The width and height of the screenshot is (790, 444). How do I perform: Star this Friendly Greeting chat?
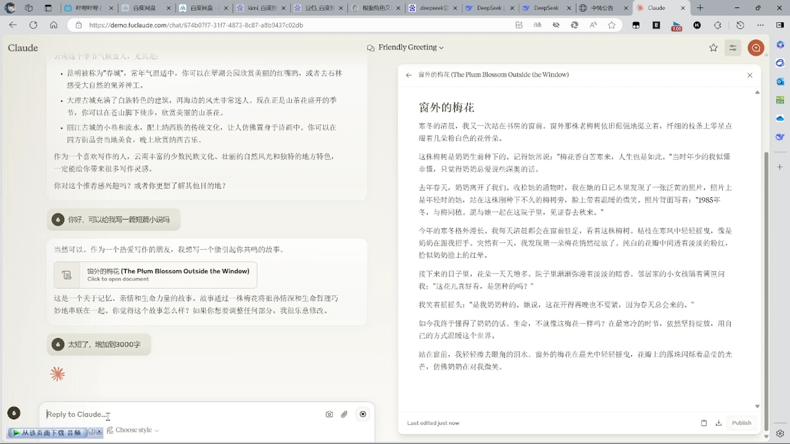point(713,48)
